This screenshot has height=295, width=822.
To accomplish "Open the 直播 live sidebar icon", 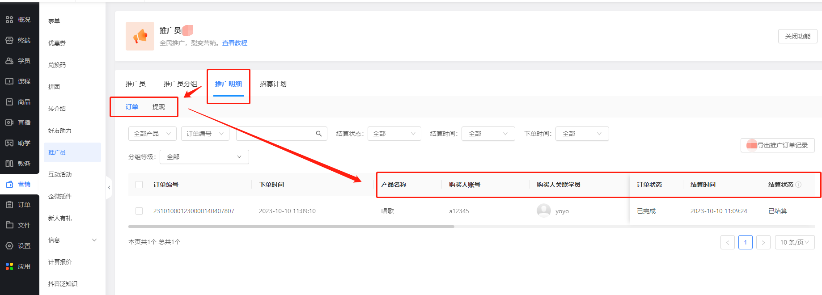I will [x=9, y=122].
